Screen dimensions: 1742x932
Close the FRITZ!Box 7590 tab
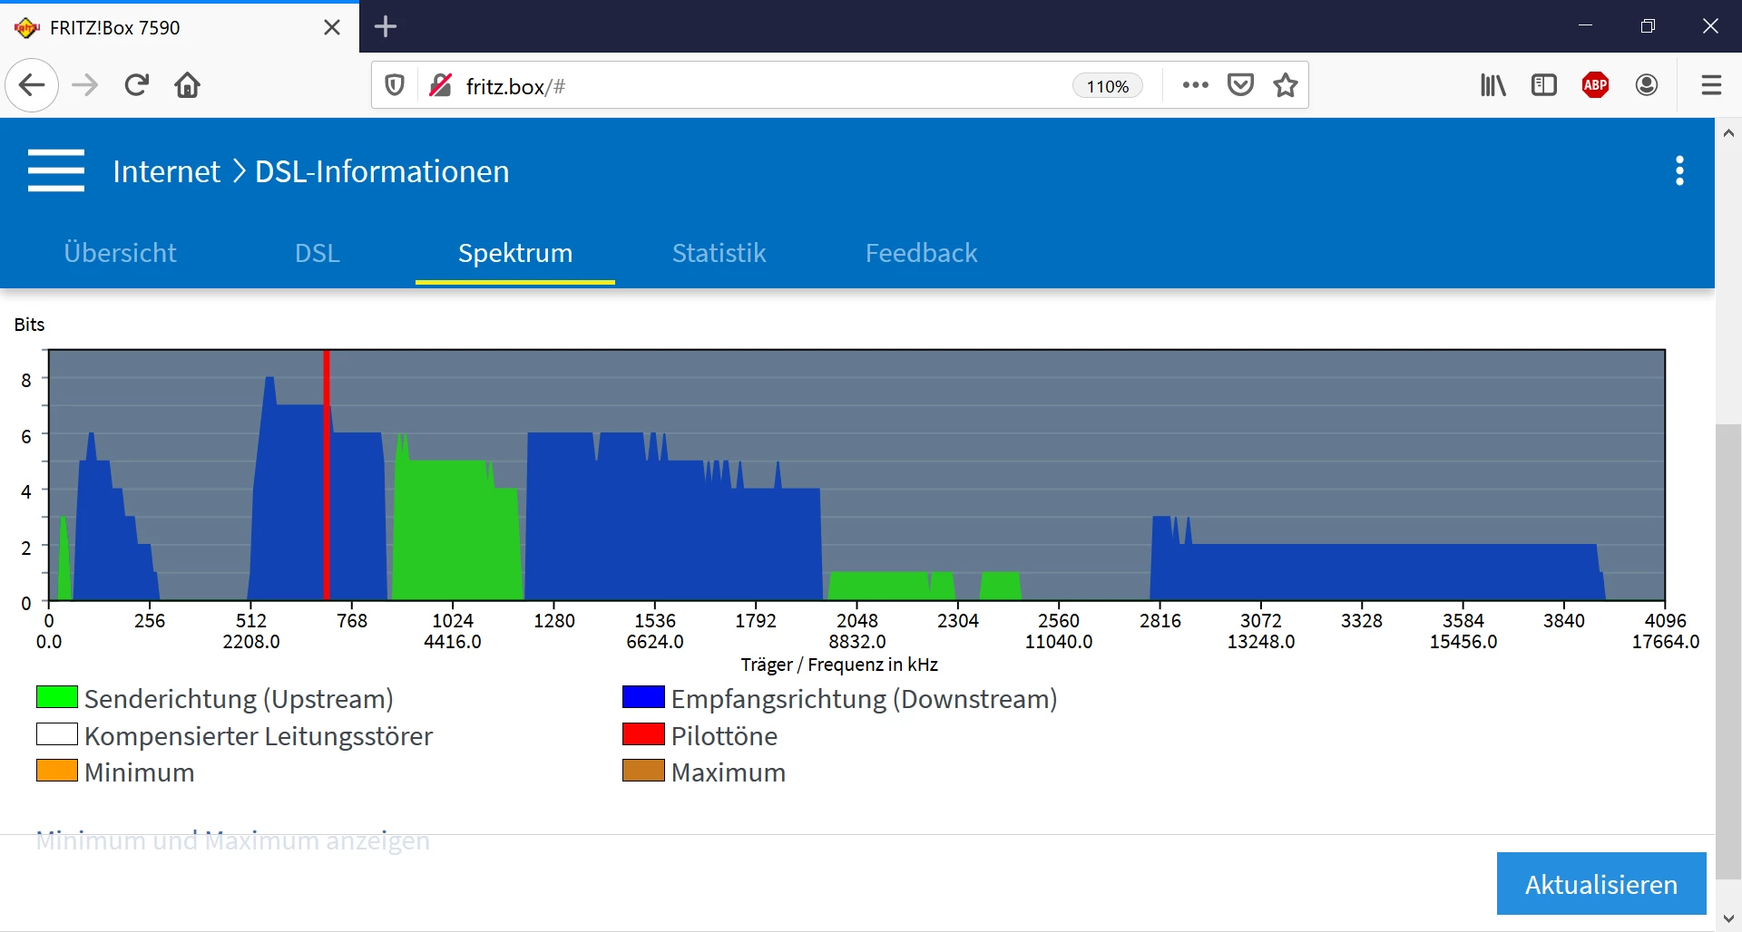[332, 27]
